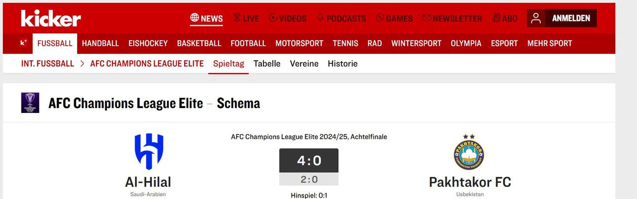Follow the Int. Fussball breadcrumb link
Viewport: 637px width, 199px height.
[x=47, y=64]
